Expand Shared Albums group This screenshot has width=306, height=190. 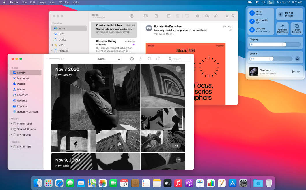tap(11, 129)
